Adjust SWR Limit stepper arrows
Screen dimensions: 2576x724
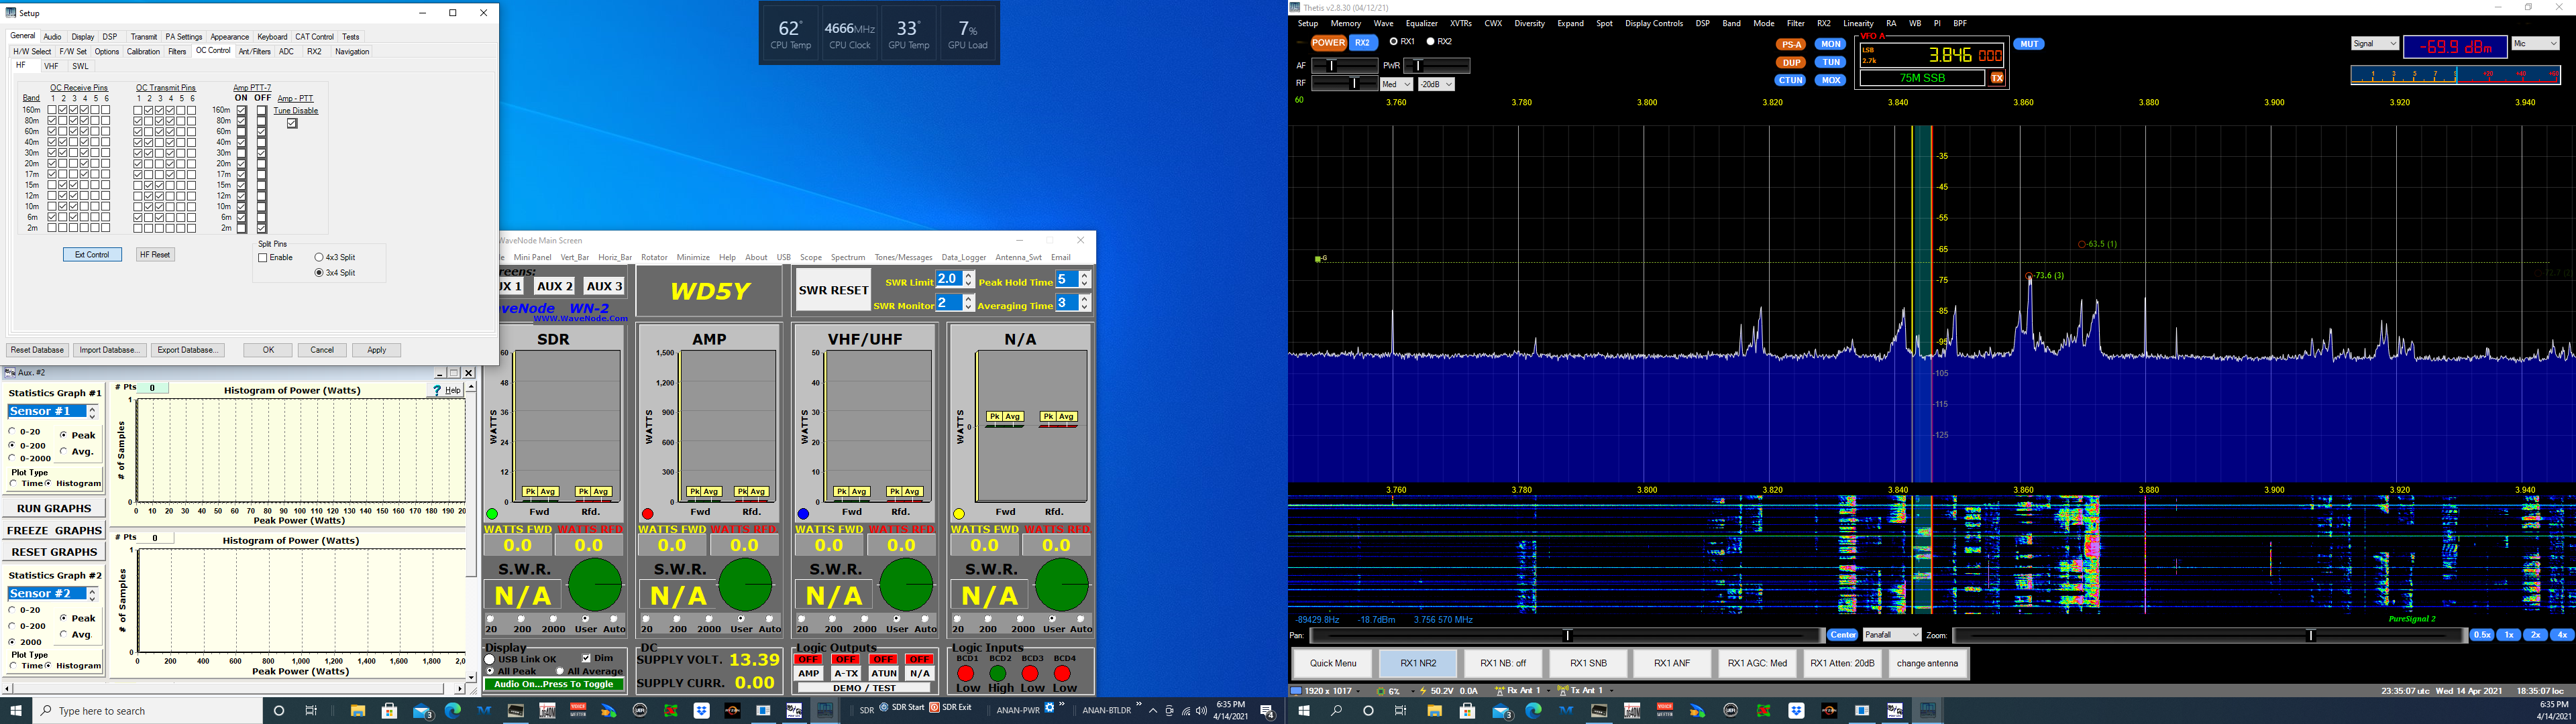[968, 279]
